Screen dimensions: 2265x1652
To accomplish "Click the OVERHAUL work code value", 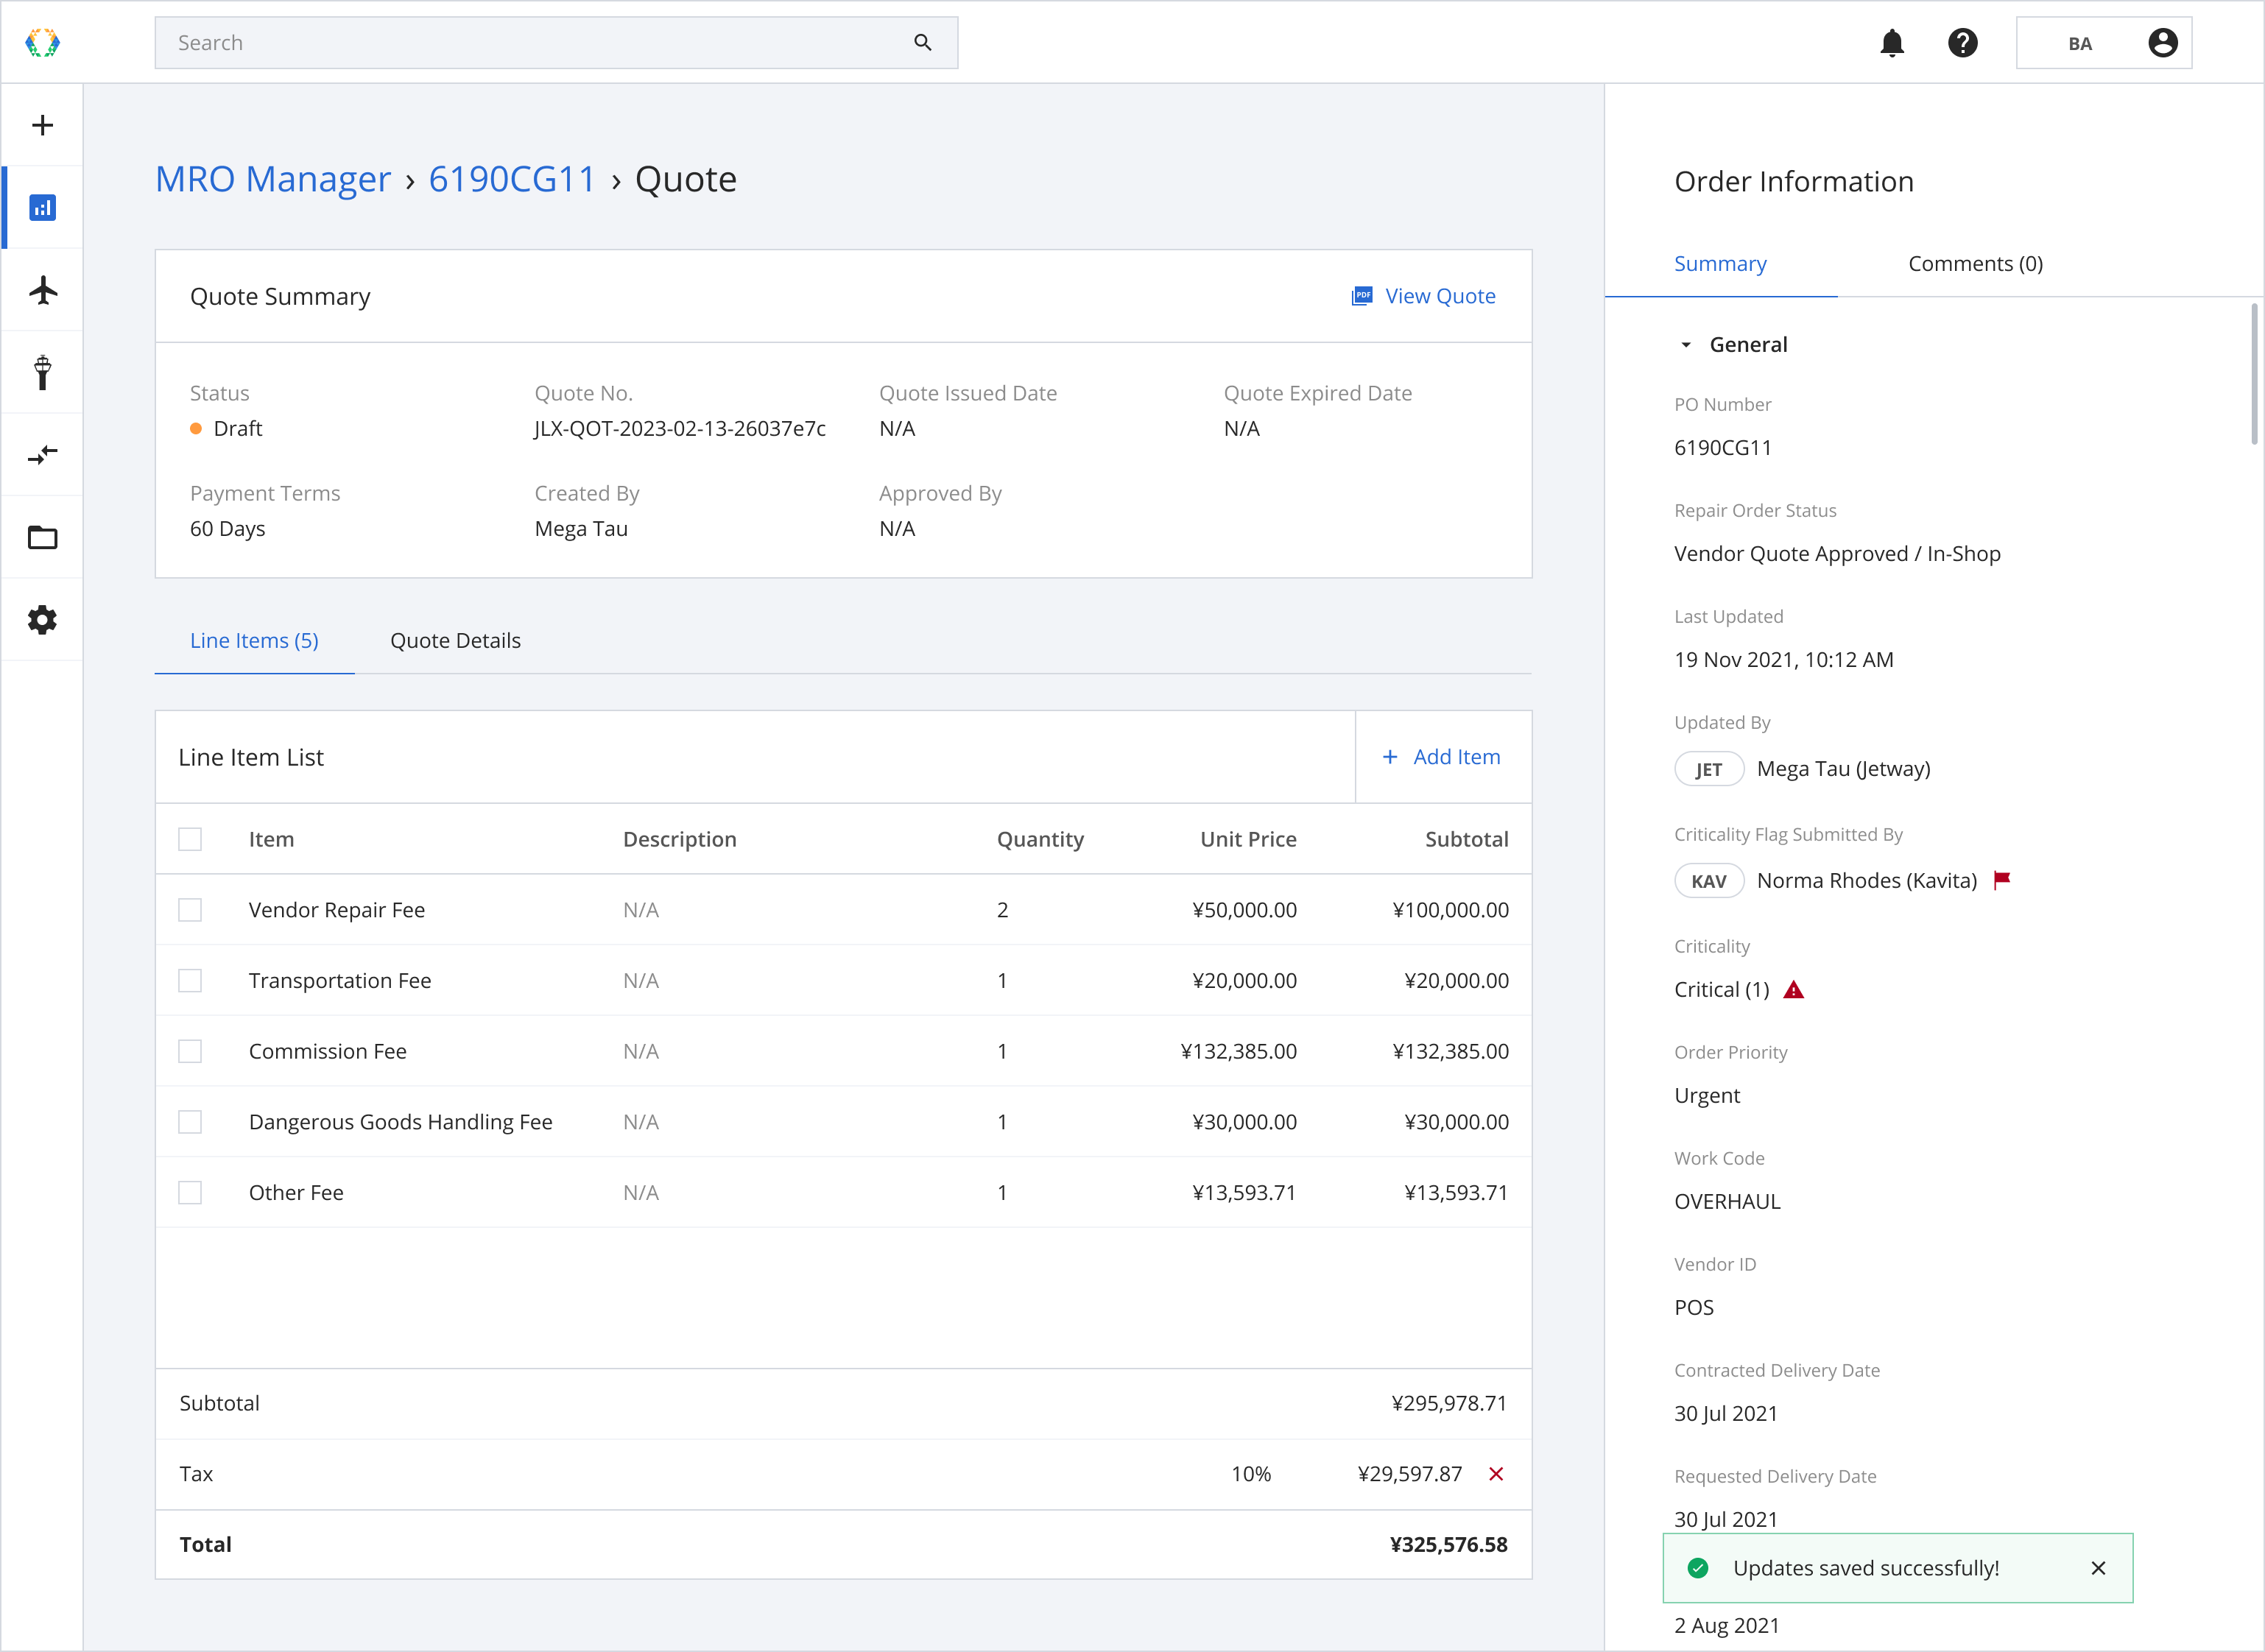I will tap(1727, 1202).
